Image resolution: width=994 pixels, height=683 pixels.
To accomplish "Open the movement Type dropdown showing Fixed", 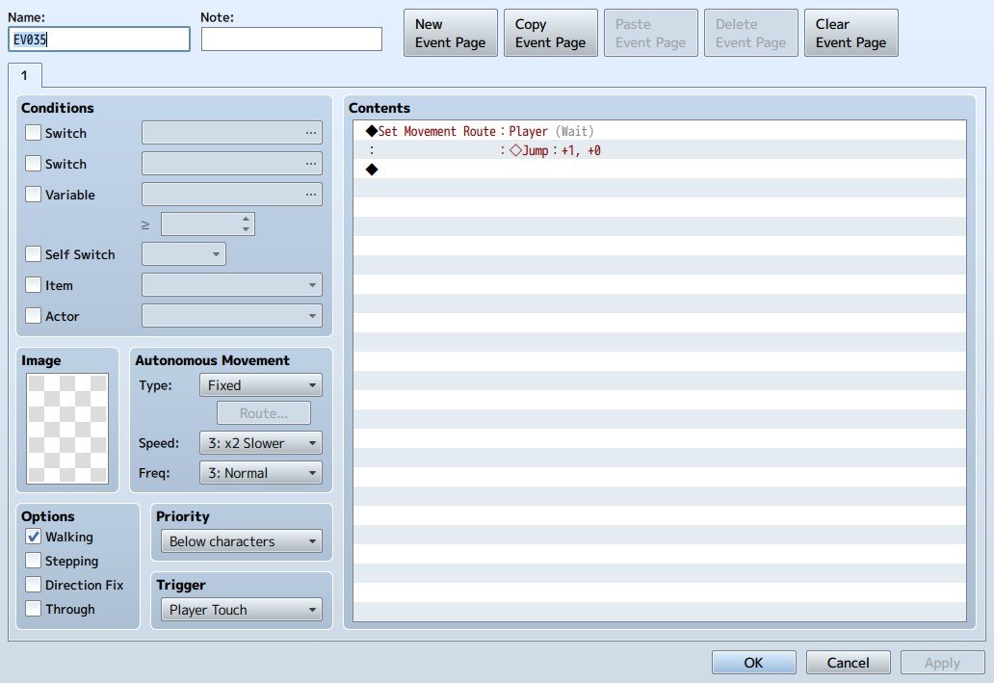I will [x=261, y=385].
